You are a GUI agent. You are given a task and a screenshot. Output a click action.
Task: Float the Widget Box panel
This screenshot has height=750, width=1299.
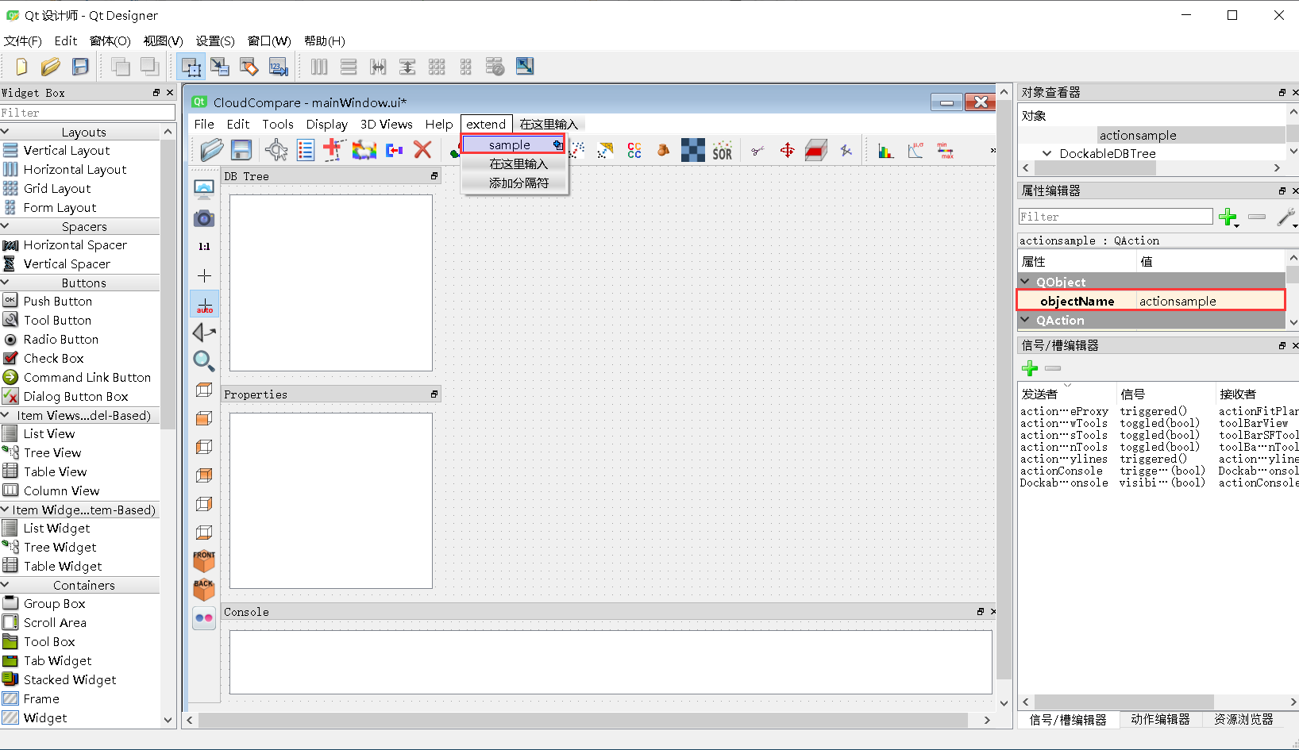pos(156,93)
